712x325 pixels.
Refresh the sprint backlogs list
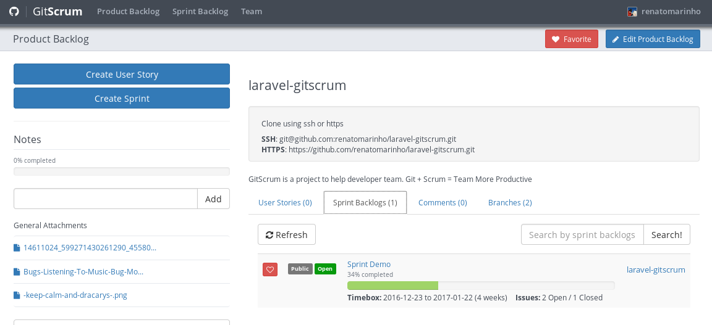point(287,235)
